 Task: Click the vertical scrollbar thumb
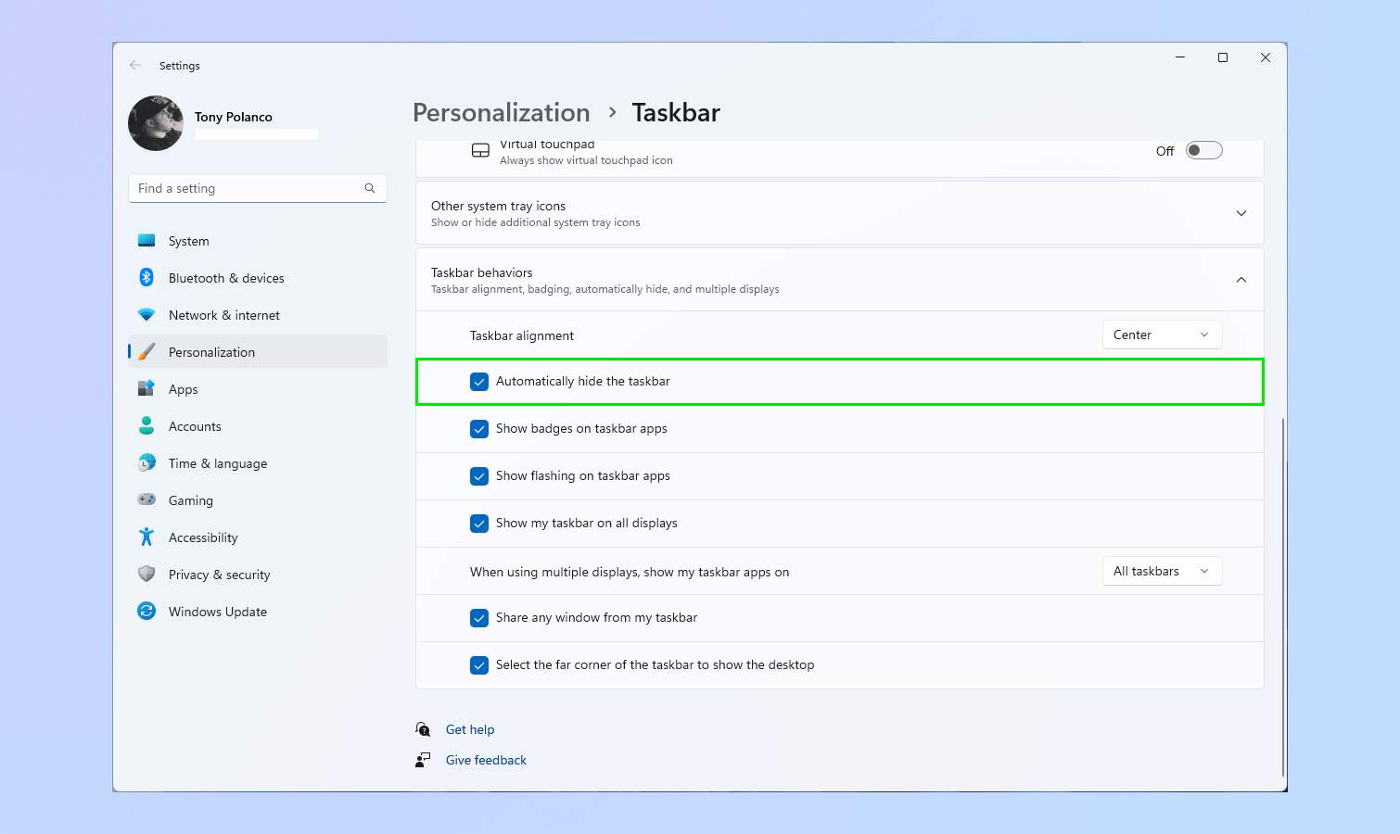[x=1283, y=598]
